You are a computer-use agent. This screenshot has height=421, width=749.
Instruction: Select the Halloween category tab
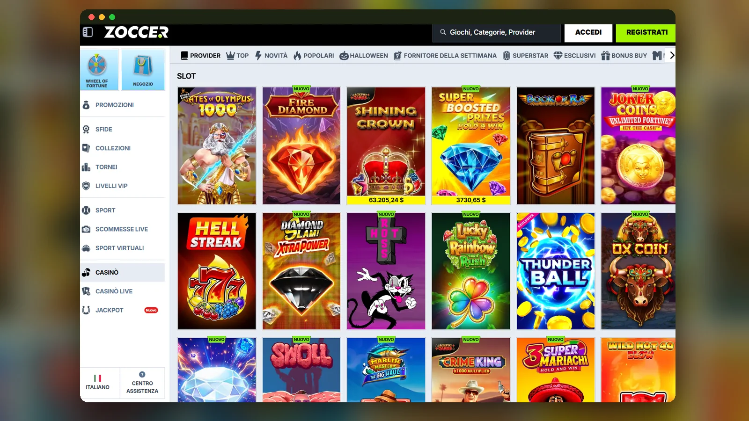[364, 56]
